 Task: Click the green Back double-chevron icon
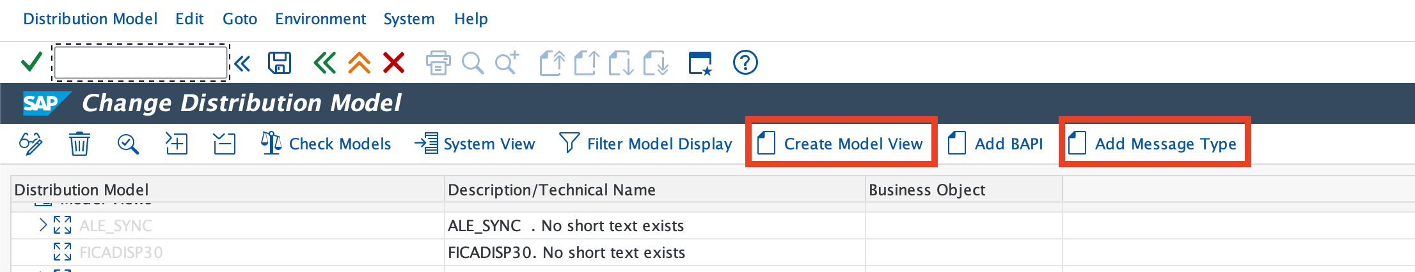[324, 63]
